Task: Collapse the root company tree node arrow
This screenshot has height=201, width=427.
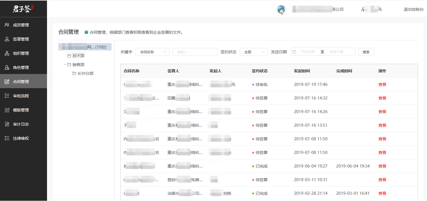Action: coord(60,47)
